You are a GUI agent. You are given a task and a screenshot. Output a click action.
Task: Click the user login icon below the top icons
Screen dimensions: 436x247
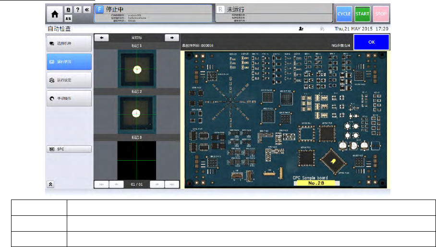pos(68,19)
